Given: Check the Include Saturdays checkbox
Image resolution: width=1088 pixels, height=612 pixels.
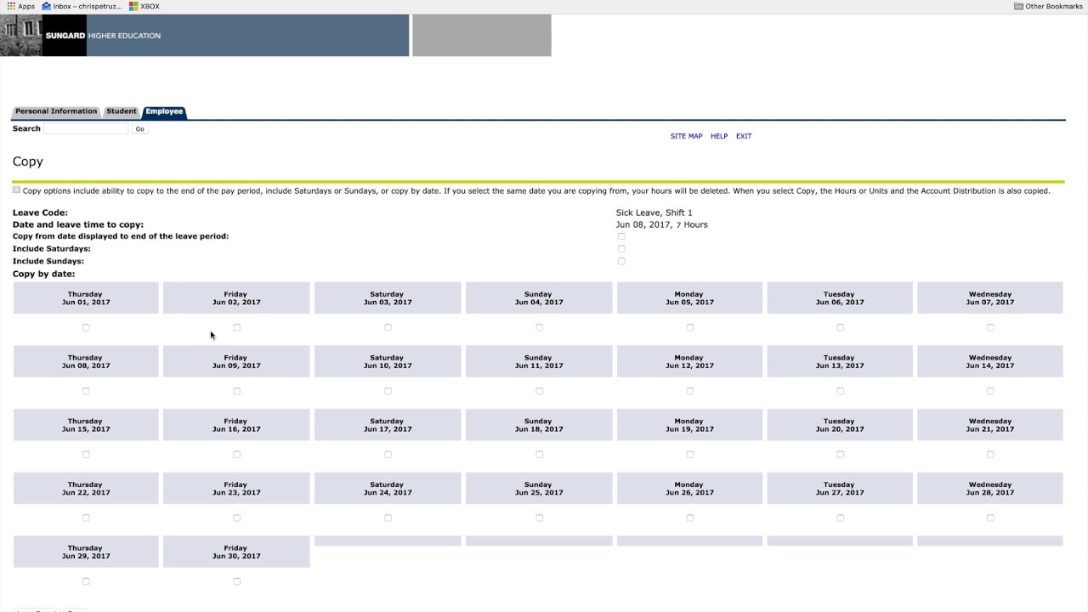Looking at the screenshot, I should pyautogui.click(x=621, y=249).
